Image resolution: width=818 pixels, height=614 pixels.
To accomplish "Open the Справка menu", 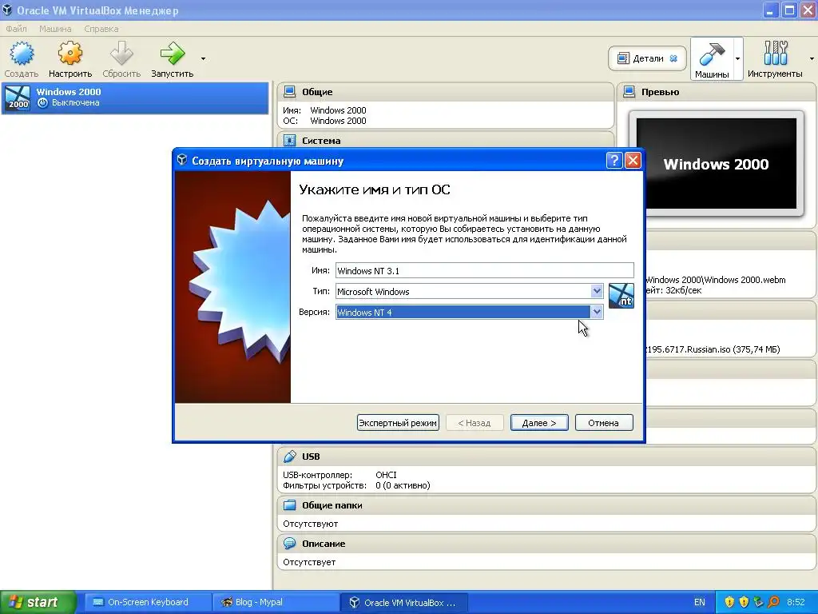I will click(x=101, y=29).
